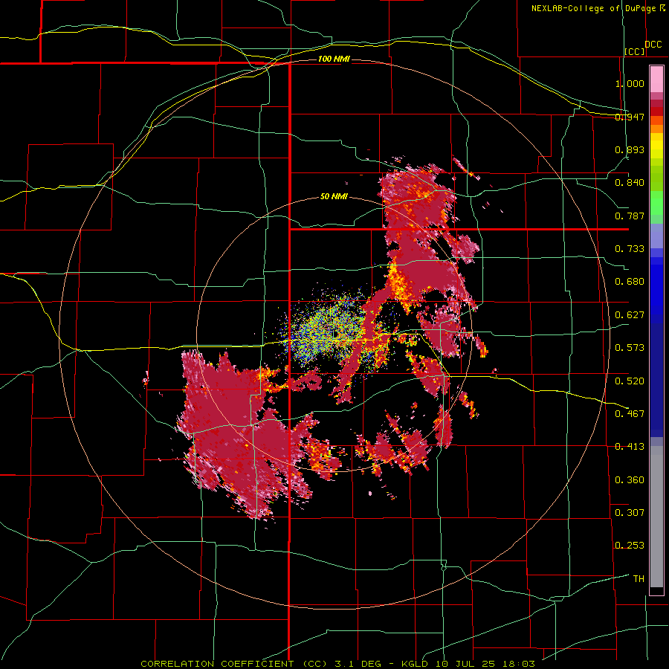The image size is (669, 669).
Task: Click the 0.307 scale value
Action: 630,512
